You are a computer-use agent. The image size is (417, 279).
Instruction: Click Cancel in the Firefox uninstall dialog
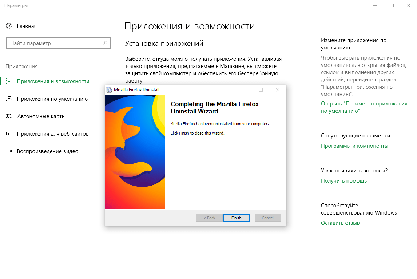(268, 218)
